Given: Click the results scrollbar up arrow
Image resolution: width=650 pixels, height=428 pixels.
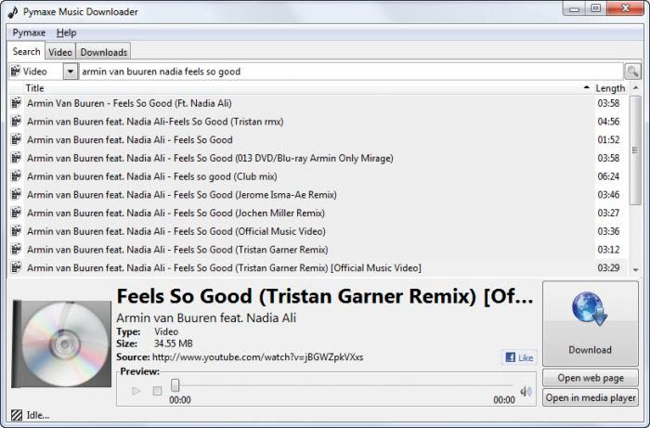Looking at the screenshot, I should [635, 88].
